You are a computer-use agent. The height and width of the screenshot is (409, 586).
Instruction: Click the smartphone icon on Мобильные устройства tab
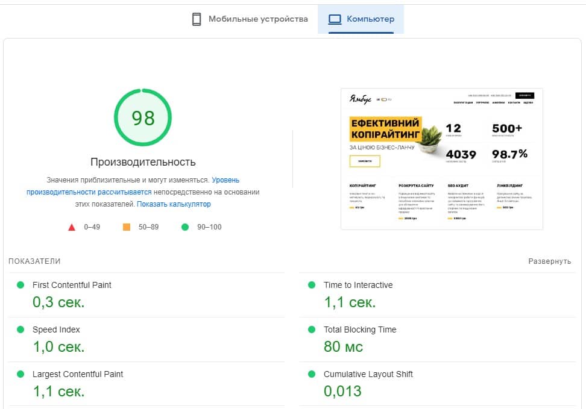click(x=195, y=19)
